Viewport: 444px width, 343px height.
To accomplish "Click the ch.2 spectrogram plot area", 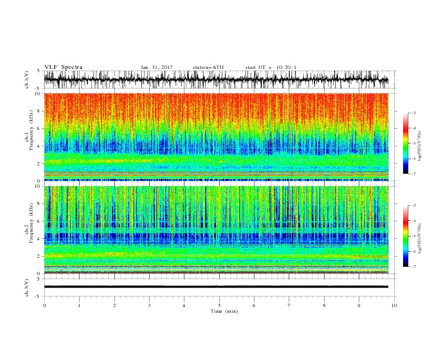I will (x=216, y=230).
